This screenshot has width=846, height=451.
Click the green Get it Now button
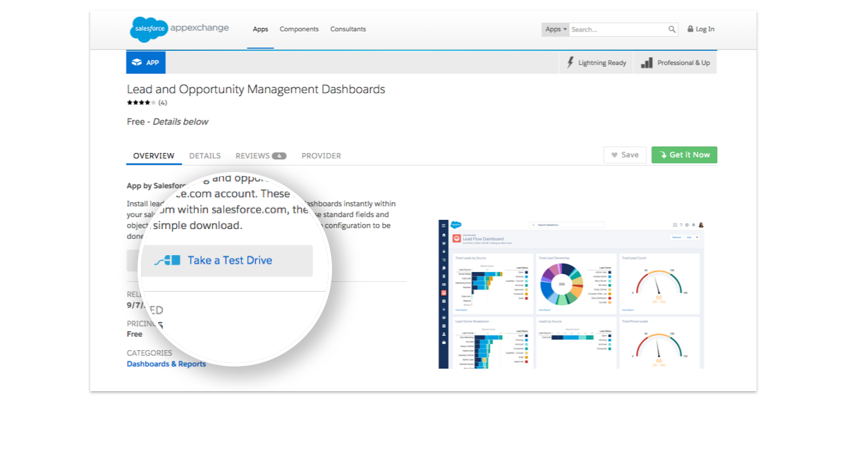click(x=684, y=155)
